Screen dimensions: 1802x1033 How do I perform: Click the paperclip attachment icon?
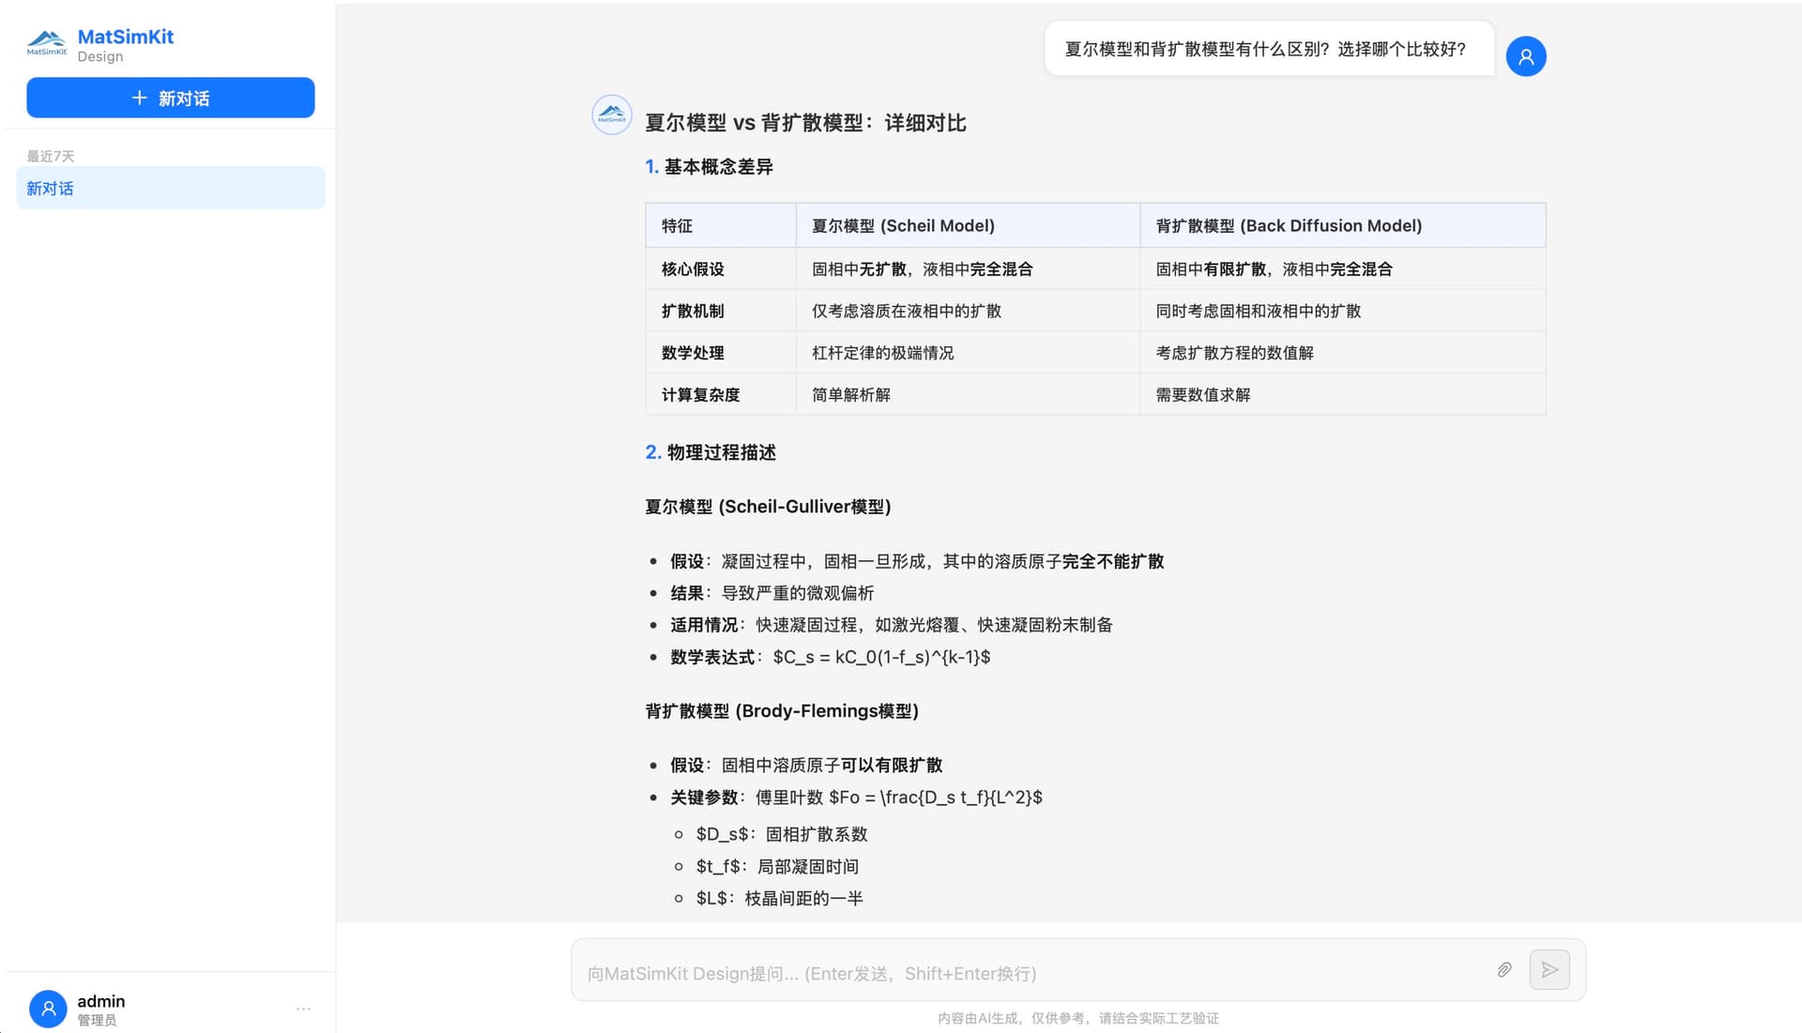[x=1504, y=970]
